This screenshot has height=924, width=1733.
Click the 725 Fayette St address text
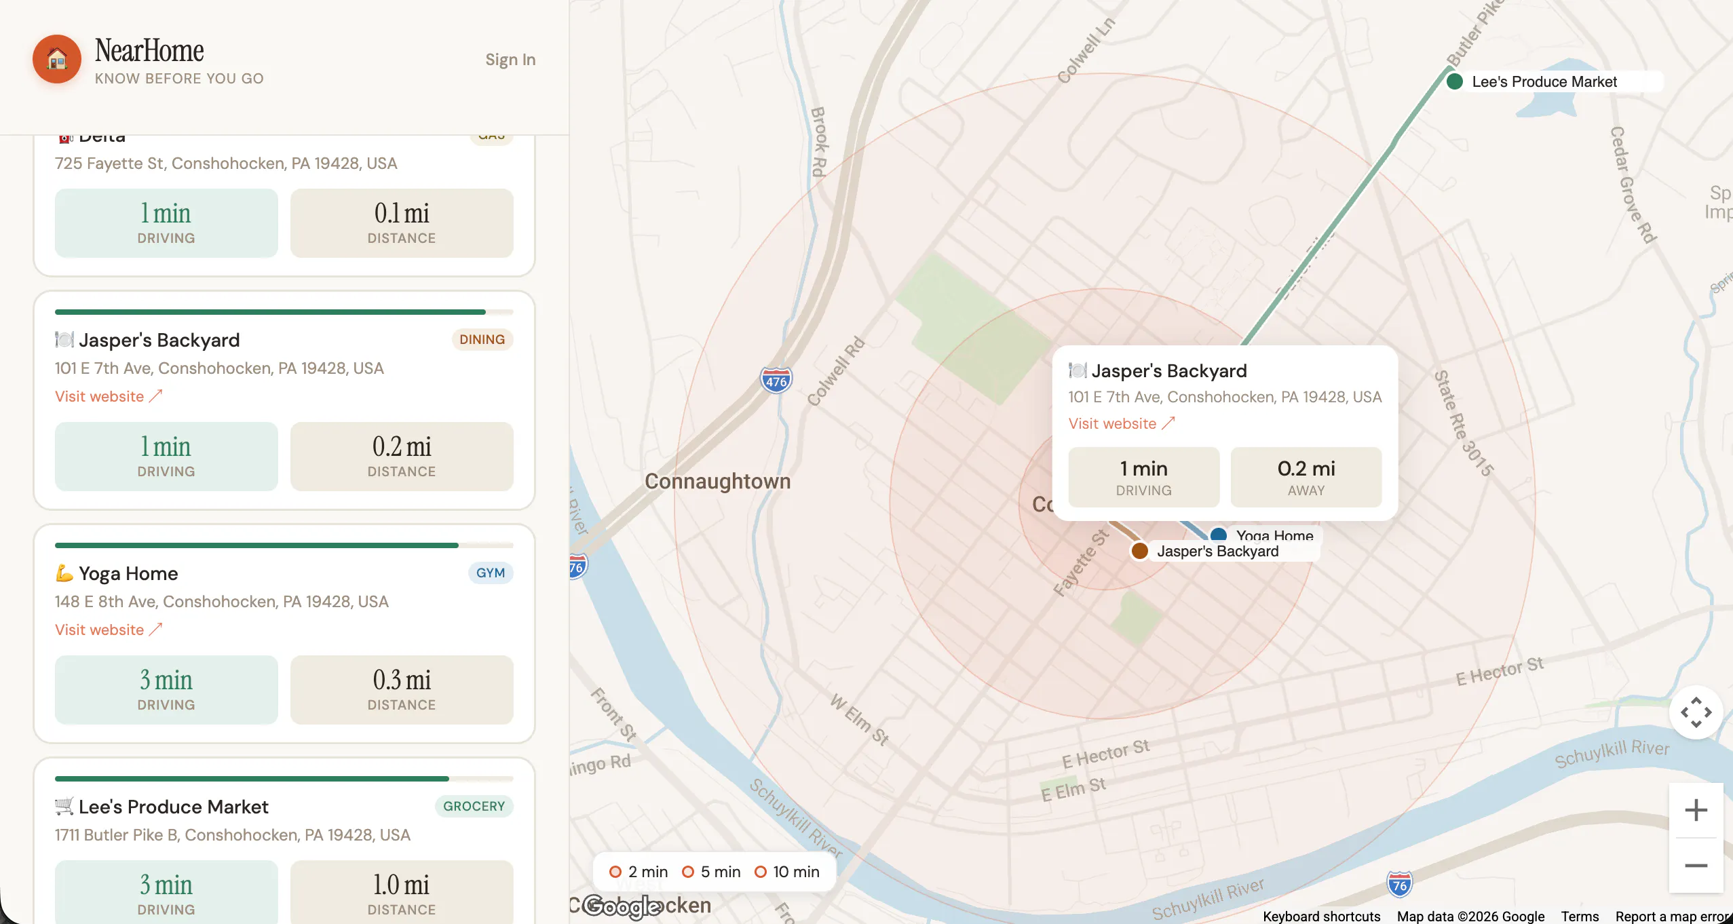click(x=226, y=163)
